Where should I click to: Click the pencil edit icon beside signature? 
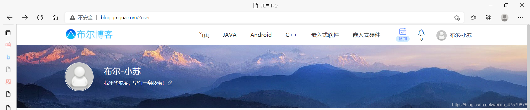[170, 83]
